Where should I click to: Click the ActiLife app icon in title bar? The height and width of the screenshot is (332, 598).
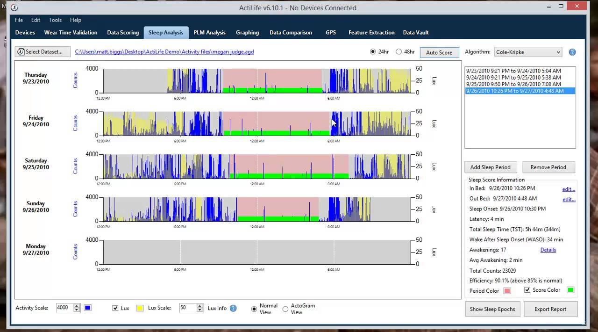(14, 7)
